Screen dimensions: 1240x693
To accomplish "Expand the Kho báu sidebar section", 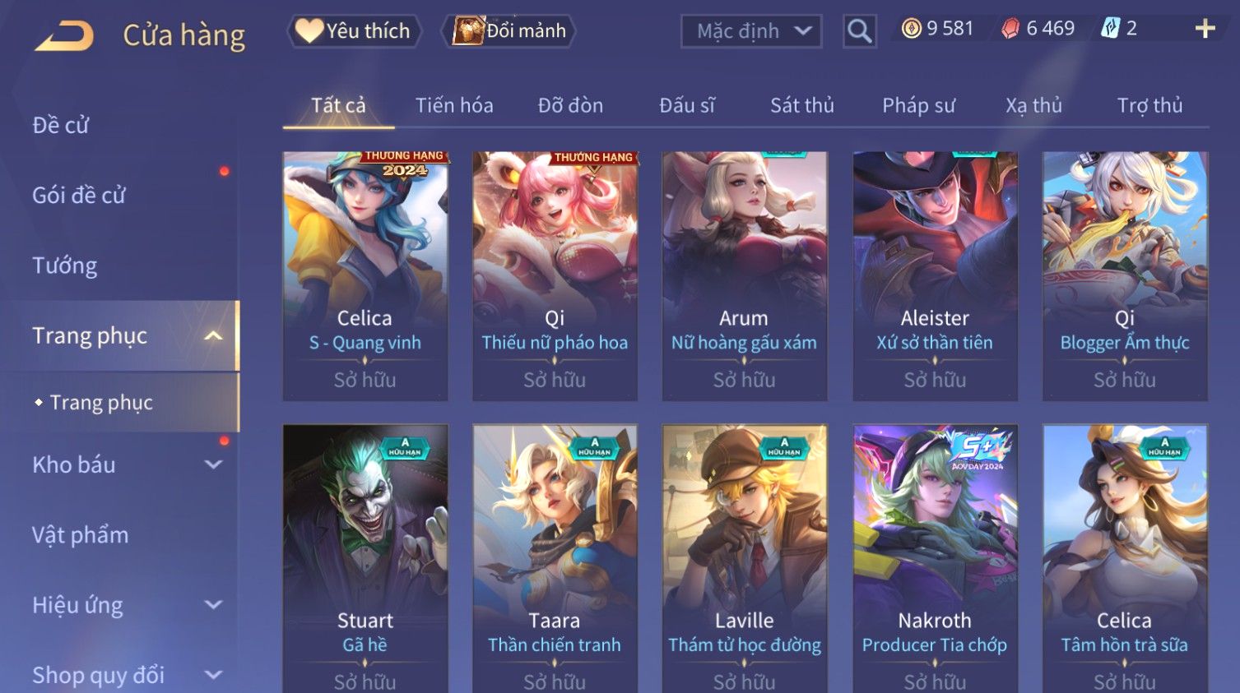I will (213, 464).
